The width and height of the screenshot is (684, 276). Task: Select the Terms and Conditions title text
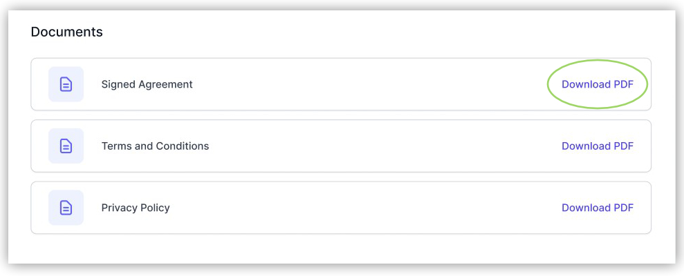coord(155,146)
